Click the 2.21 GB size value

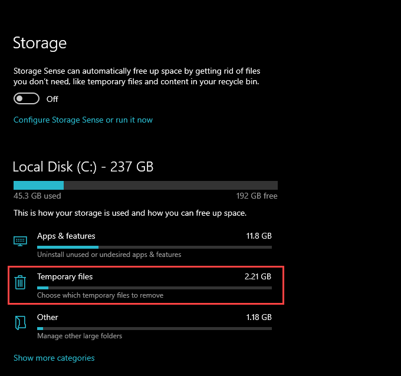point(258,276)
